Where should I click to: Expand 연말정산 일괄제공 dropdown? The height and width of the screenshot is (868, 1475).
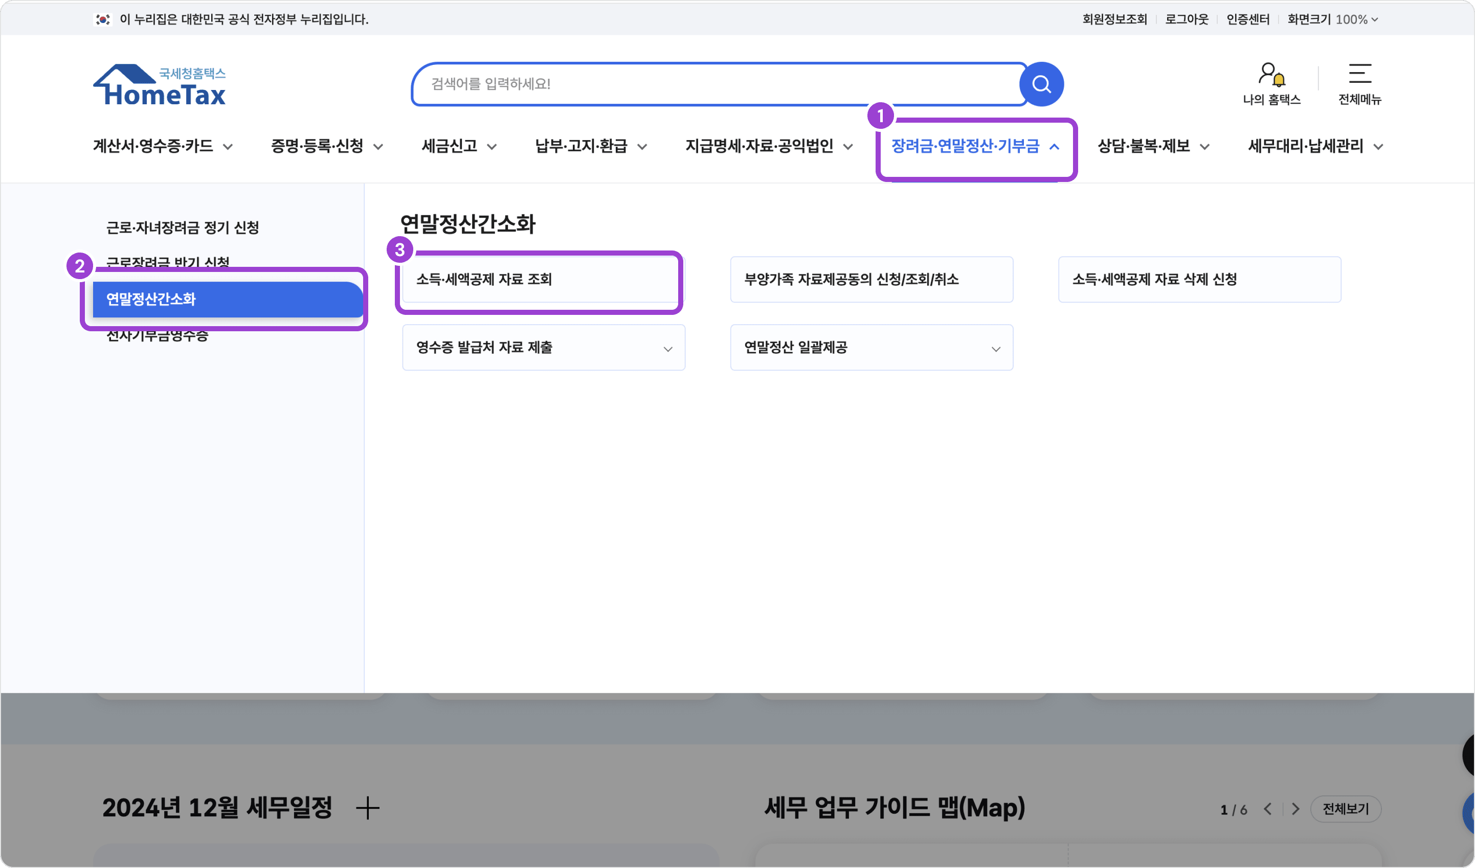point(995,349)
